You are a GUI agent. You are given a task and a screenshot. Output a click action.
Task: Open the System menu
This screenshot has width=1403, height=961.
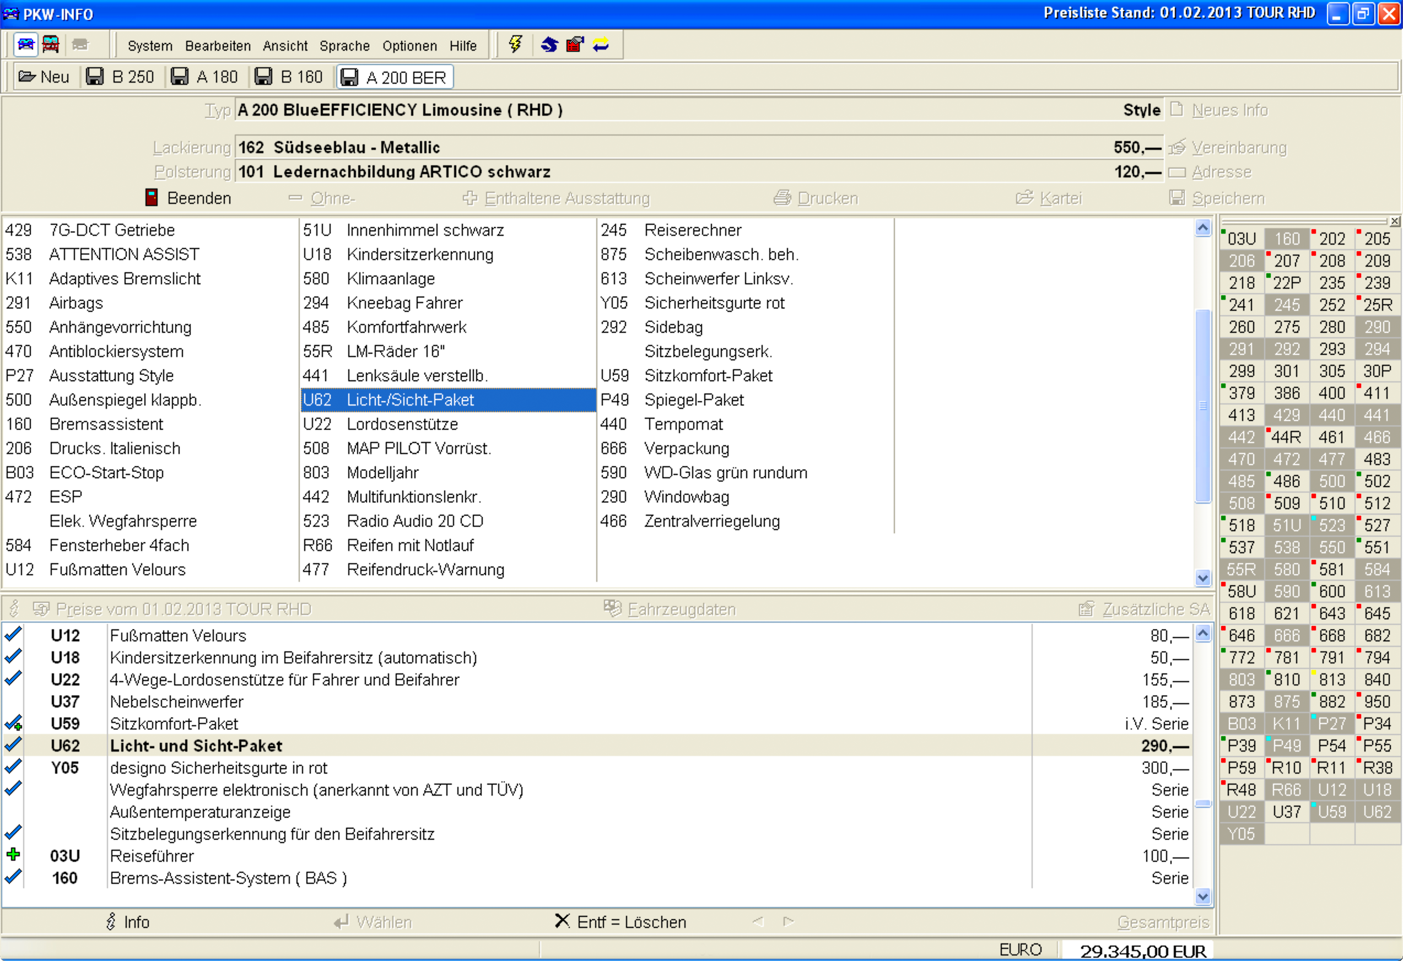150,45
